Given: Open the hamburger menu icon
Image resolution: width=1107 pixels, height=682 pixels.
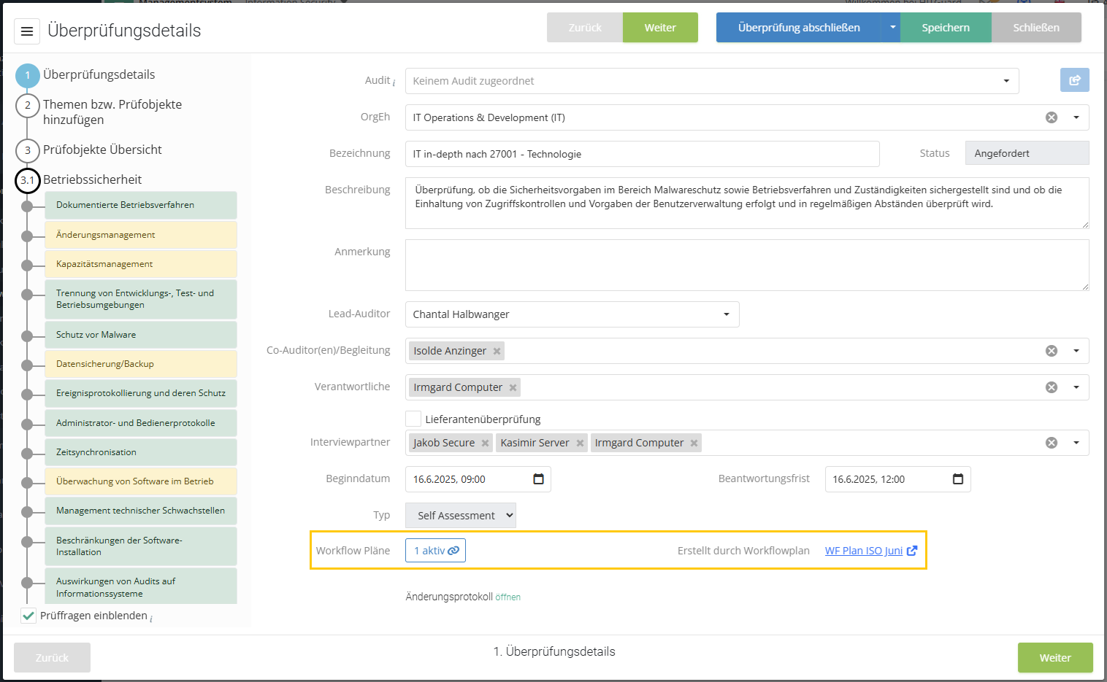Looking at the screenshot, I should 27,31.
